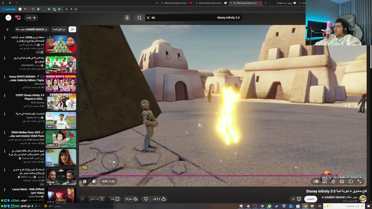
Task: Open the Ayman Az video thumbnail
Action: 61,120
